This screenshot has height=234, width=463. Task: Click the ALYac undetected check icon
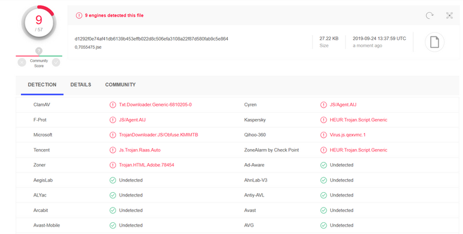click(x=113, y=195)
